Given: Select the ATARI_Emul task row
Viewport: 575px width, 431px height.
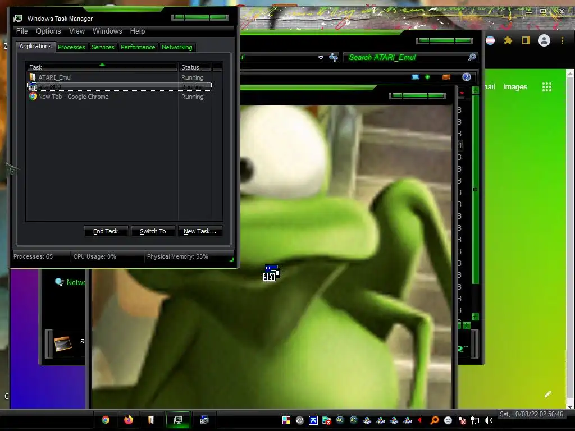Looking at the screenshot, I should 119,77.
